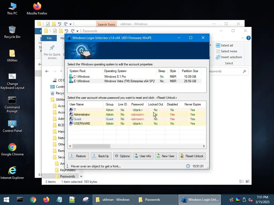Image resolution: width=274 pixels, height=205 pixels.
Task: Click search magnifier in Passwords window
Action: click(244, 71)
